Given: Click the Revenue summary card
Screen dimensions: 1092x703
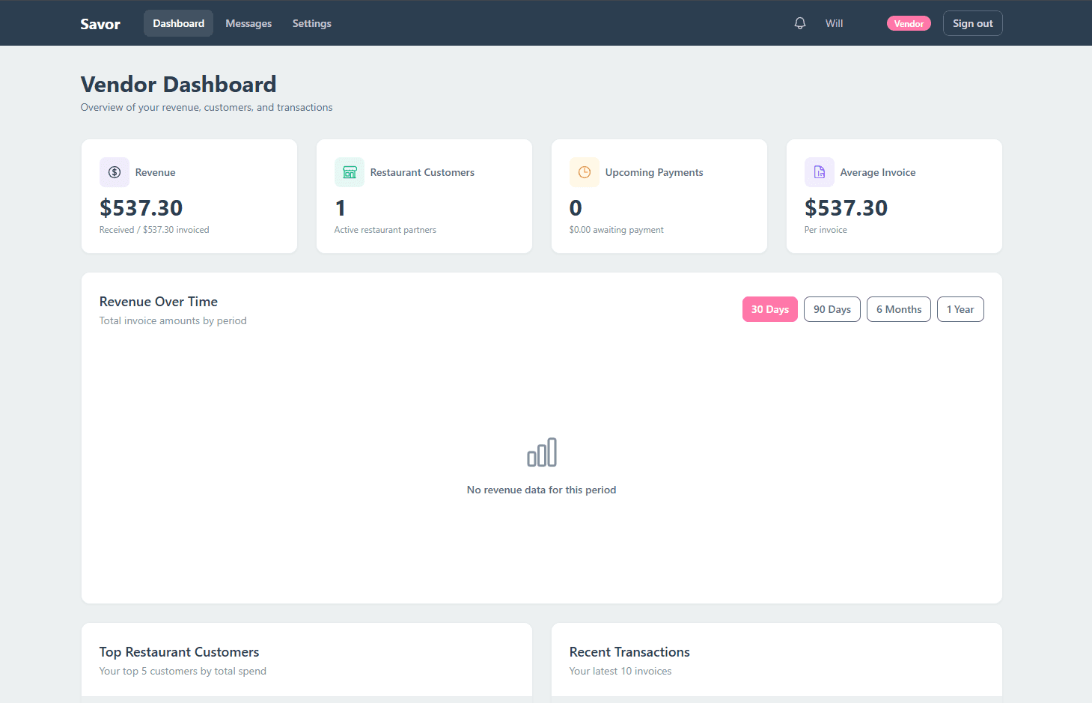Looking at the screenshot, I should click(189, 196).
